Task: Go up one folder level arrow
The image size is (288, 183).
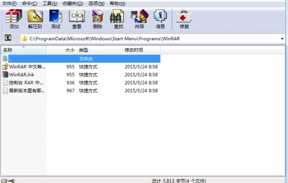Action: click(x=8, y=38)
